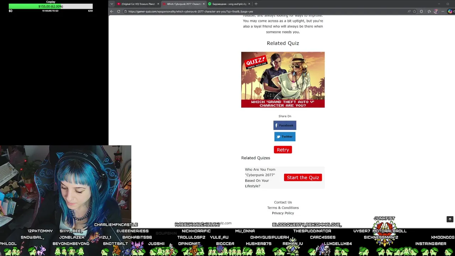Click the Start the Quiz button

pos(303,177)
